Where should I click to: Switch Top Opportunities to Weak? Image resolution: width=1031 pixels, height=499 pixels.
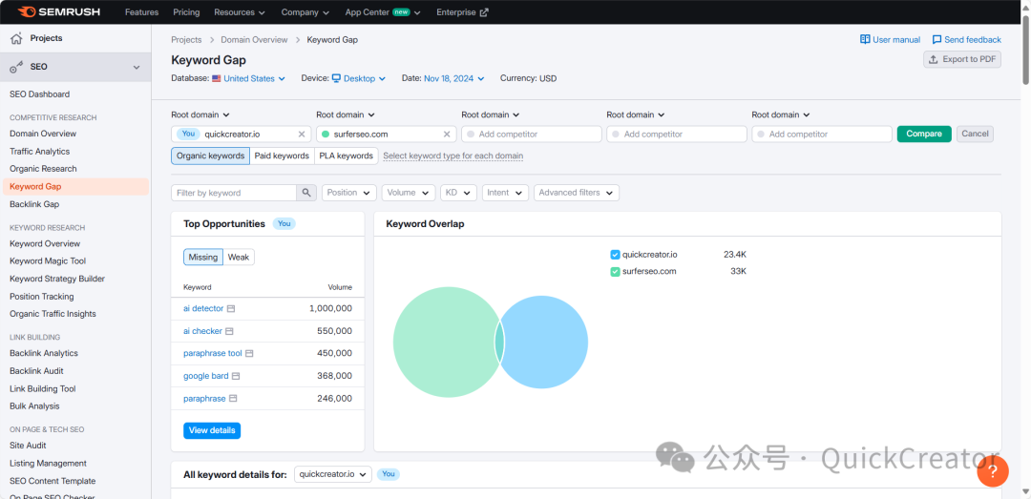[239, 258]
